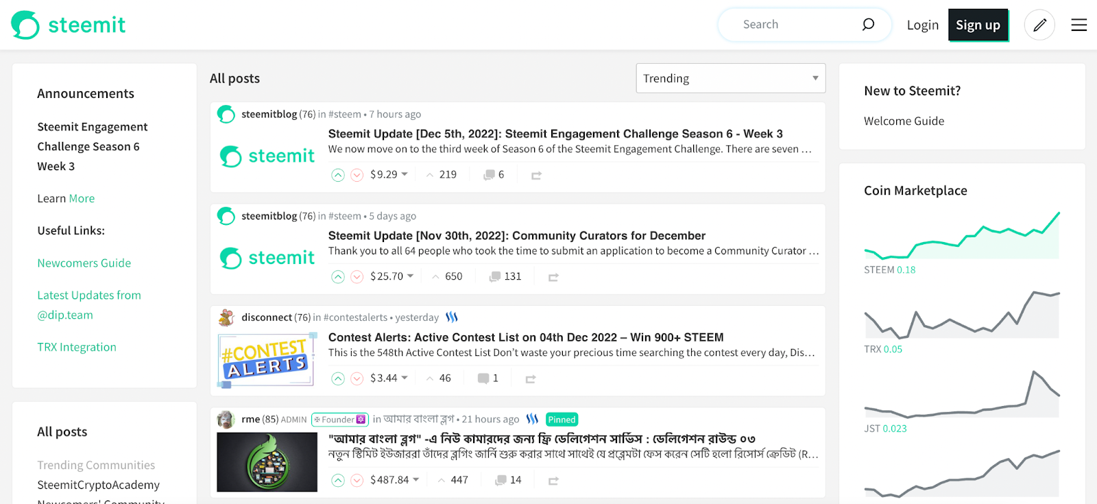Screen dimensions: 1097x504
Task: Open the Welcome Guide link
Action: [x=904, y=121]
